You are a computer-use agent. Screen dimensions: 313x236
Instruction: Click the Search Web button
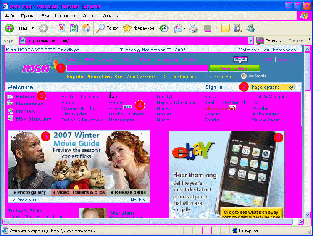pyautogui.click(x=234, y=68)
